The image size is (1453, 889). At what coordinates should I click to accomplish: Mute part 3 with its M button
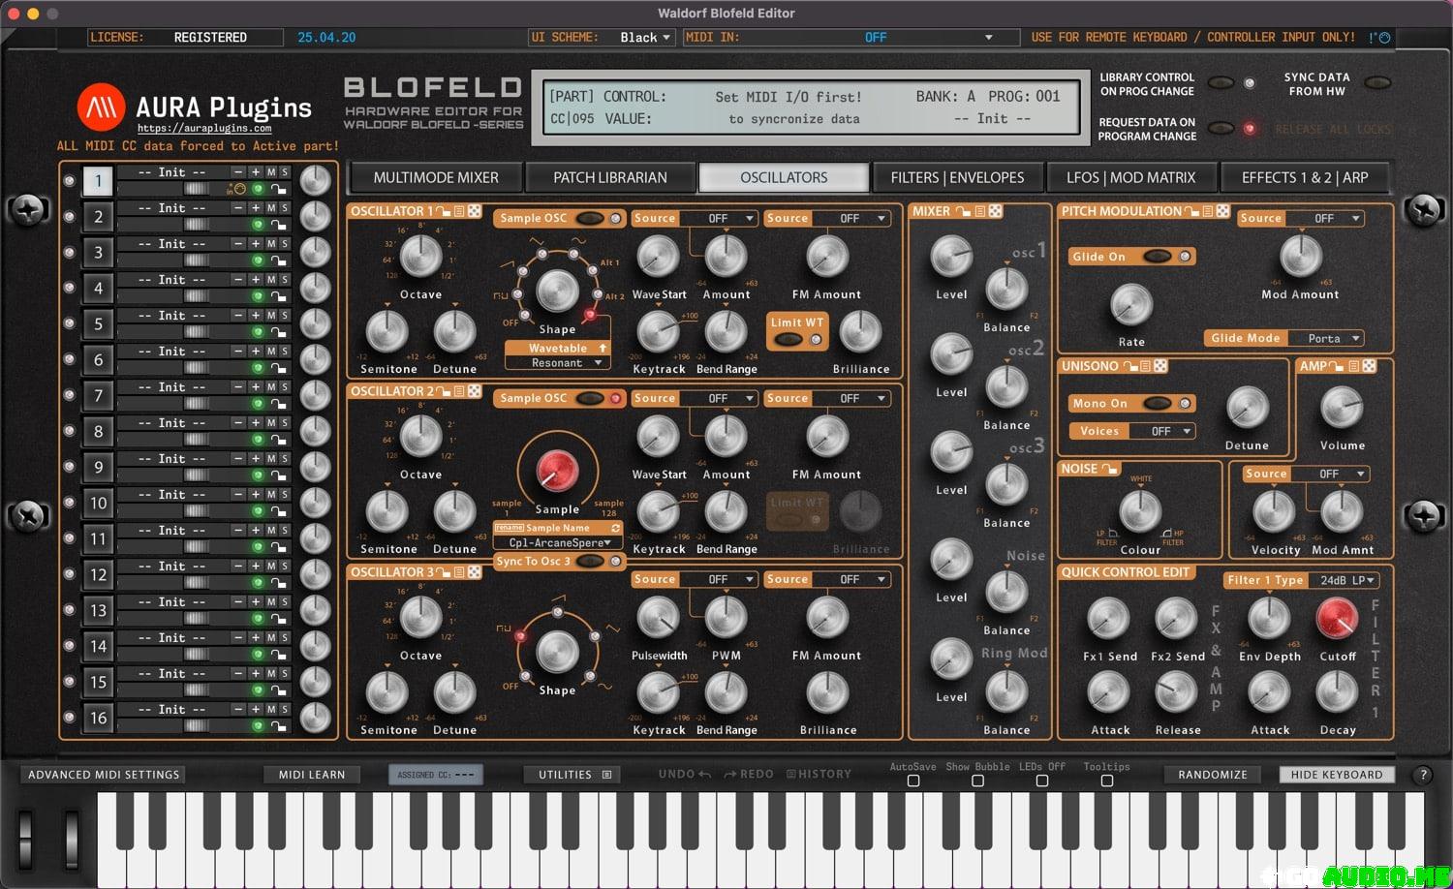pyautogui.click(x=271, y=244)
